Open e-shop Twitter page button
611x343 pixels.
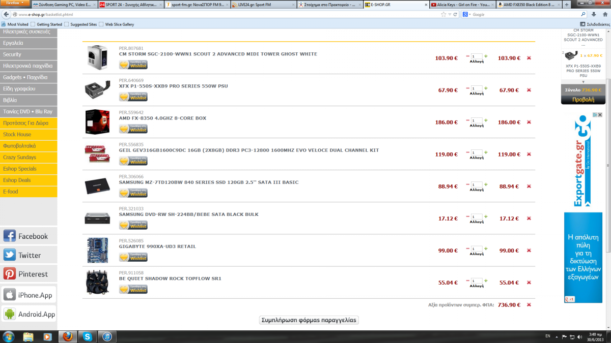tap(28, 255)
